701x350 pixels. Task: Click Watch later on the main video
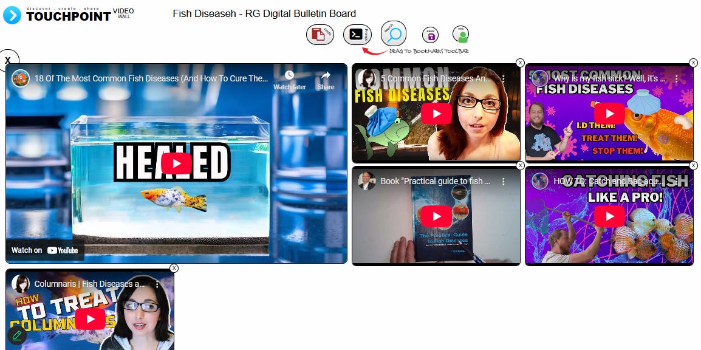click(x=289, y=80)
